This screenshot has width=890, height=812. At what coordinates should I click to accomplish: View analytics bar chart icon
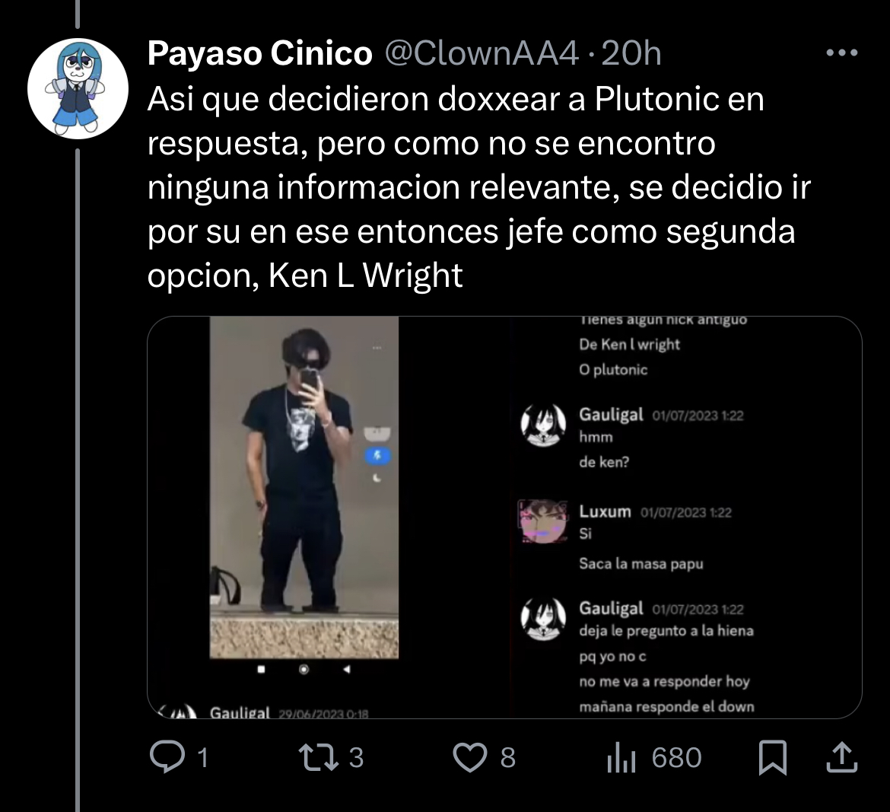tap(621, 757)
